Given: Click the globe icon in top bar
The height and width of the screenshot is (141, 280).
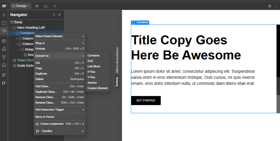Looking at the screenshot, I should coord(270,6).
